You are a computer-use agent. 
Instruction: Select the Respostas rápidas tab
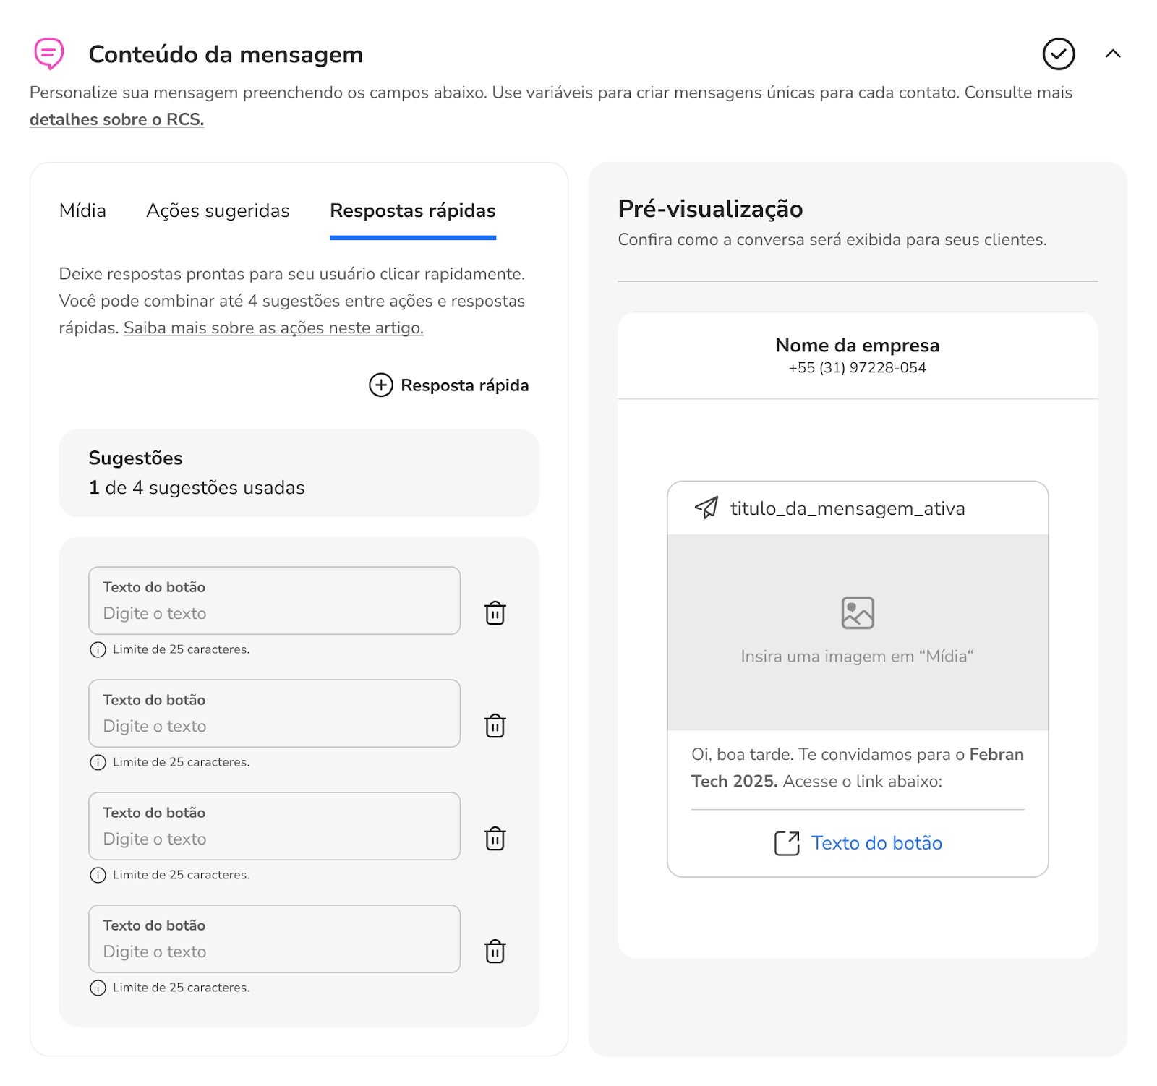pos(412,210)
